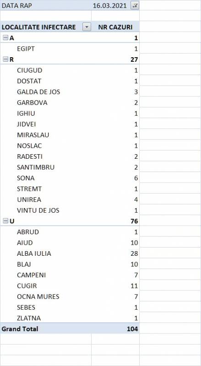Collapse the R group

[5, 59]
